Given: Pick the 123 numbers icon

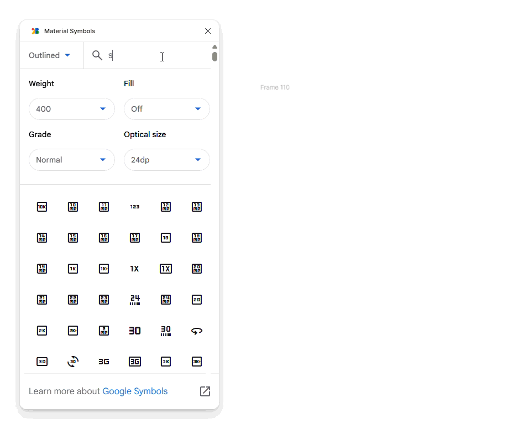Looking at the screenshot, I should 135,207.
